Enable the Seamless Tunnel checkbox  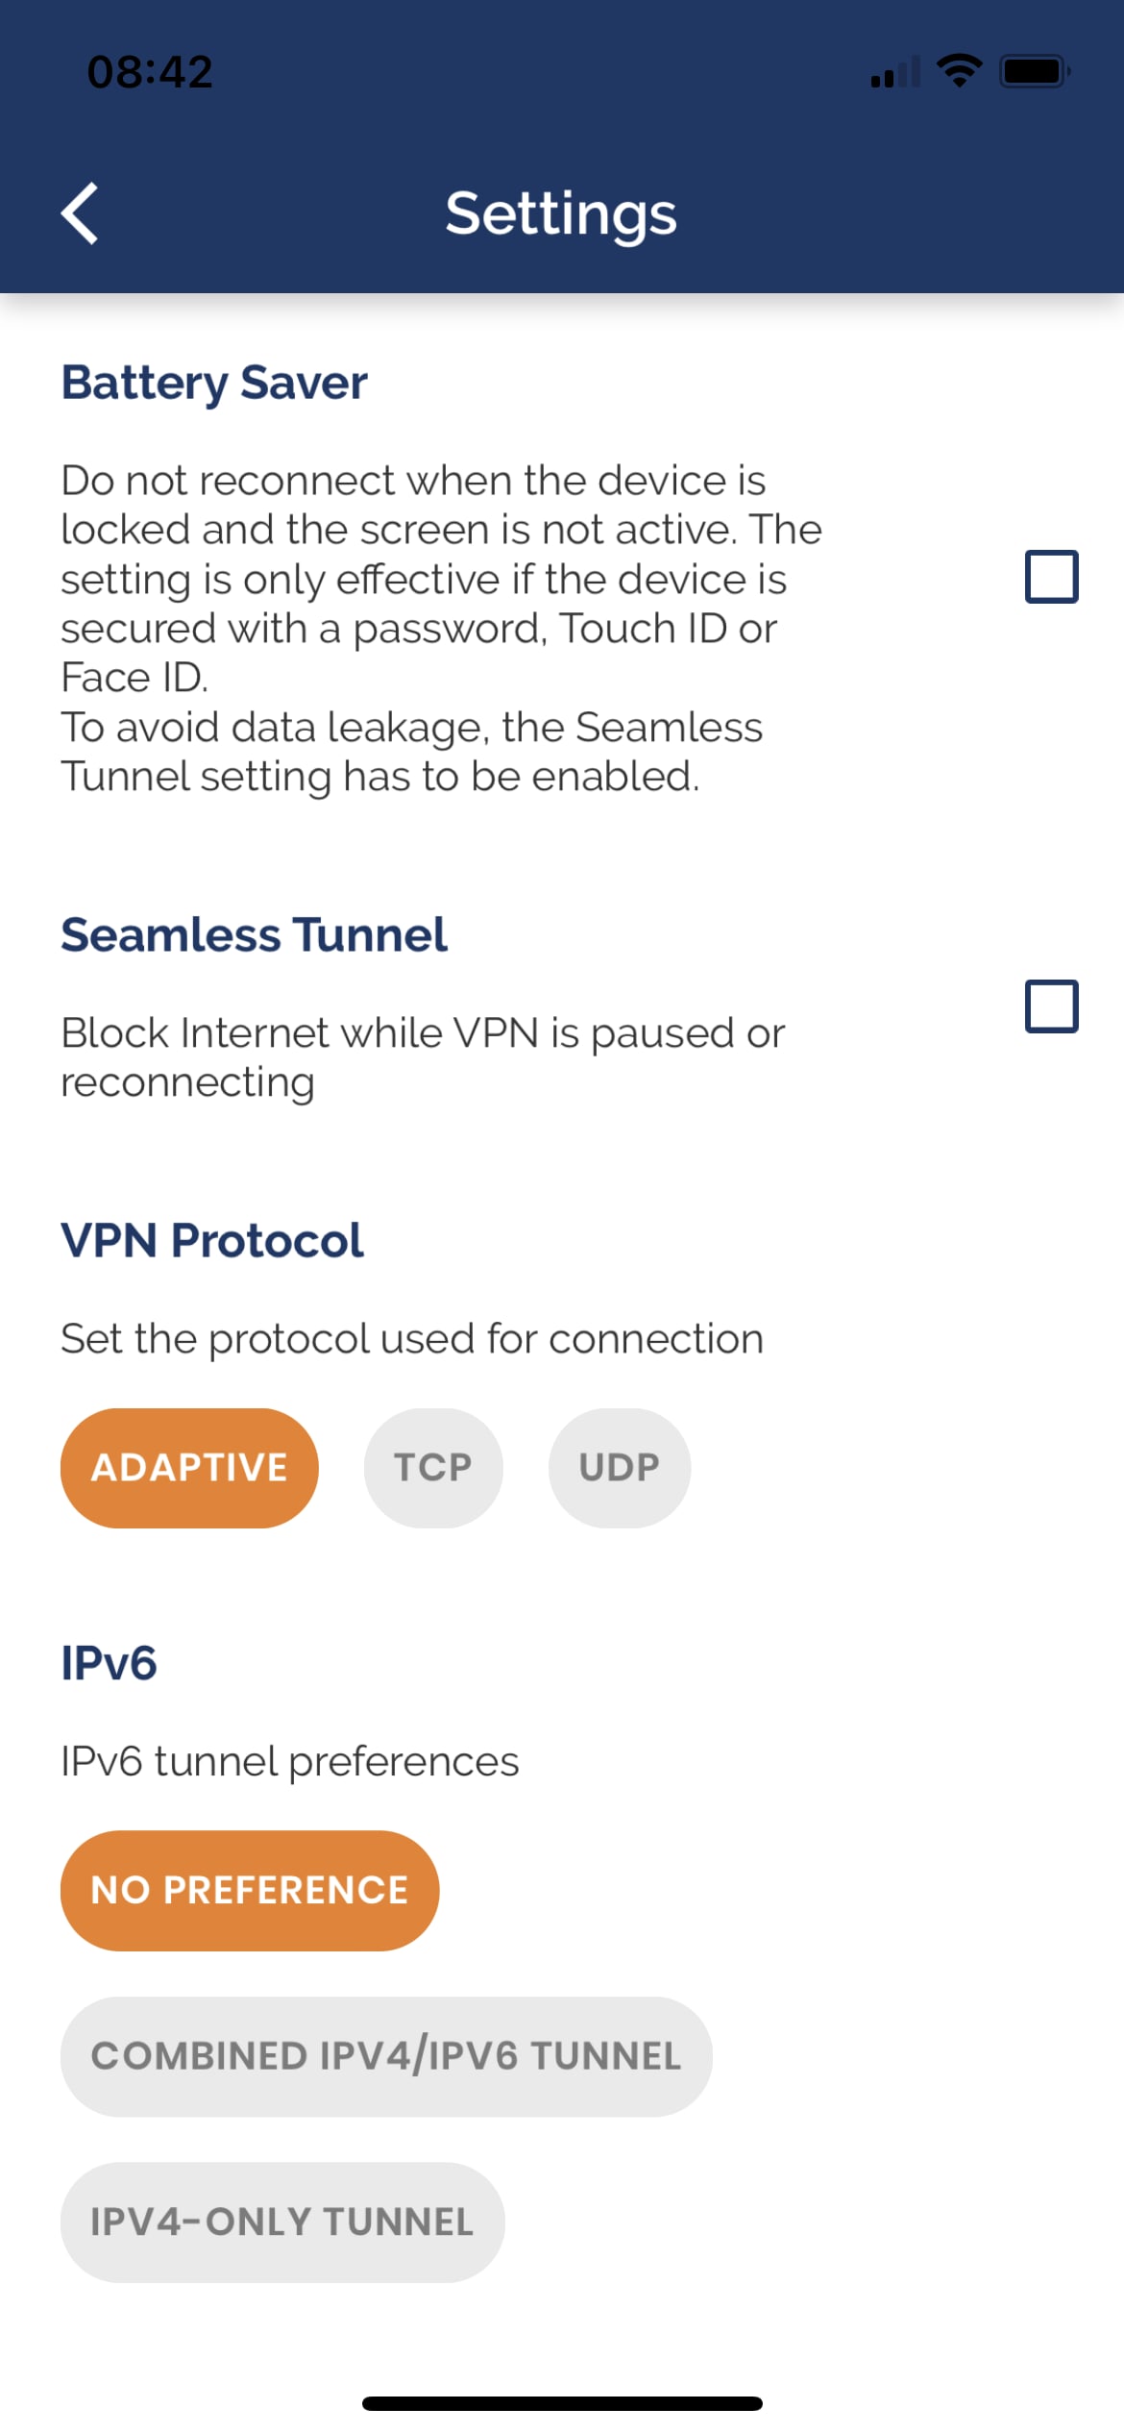(x=1051, y=1006)
